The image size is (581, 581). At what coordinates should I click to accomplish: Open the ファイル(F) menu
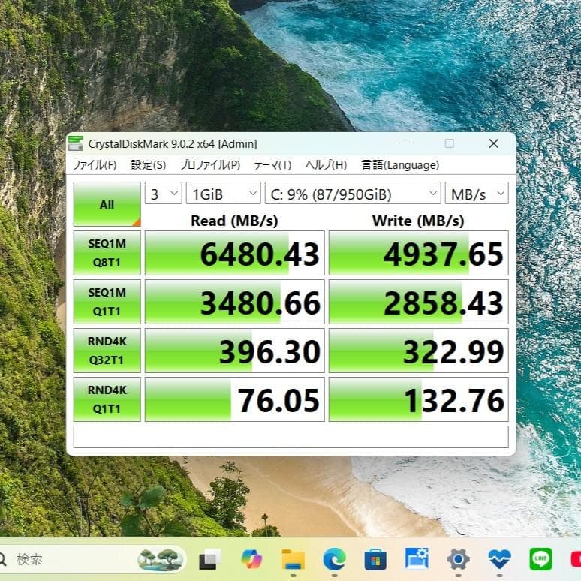[95, 165]
